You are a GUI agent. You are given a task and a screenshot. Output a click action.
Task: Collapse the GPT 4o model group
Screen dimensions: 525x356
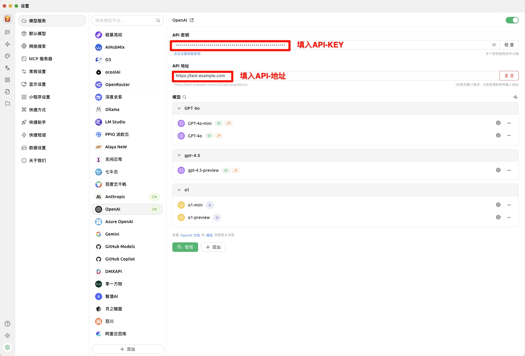click(x=179, y=108)
